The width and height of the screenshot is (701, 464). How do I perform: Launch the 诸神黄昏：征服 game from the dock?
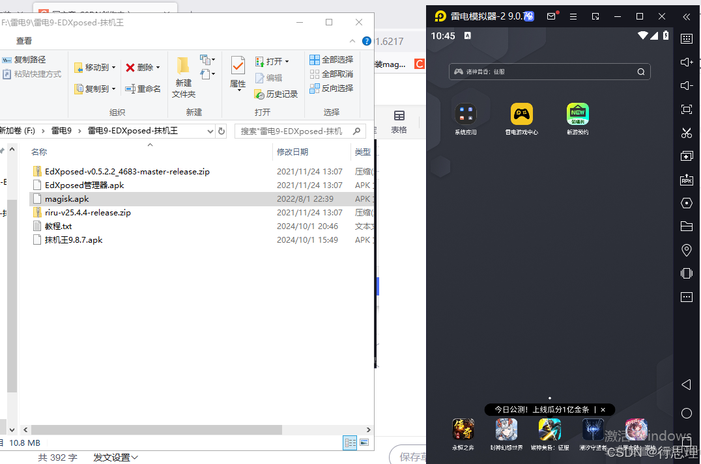tap(550, 434)
